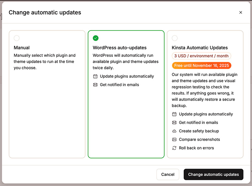
Task: Select the WordPress auto-updates green checked radio
Action: [x=96, y=38]
